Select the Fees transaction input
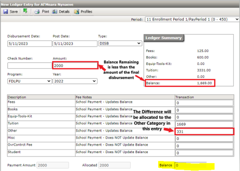Image resolution: width=240 pixels, height=171 pixels. [204, 103]
